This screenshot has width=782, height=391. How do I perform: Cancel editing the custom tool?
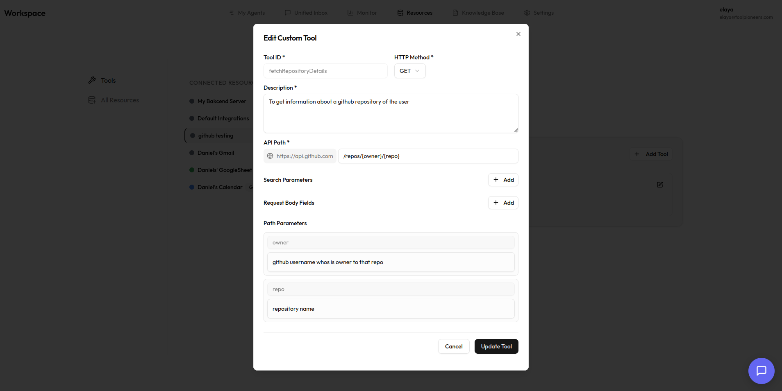click(x=453, y=346)
